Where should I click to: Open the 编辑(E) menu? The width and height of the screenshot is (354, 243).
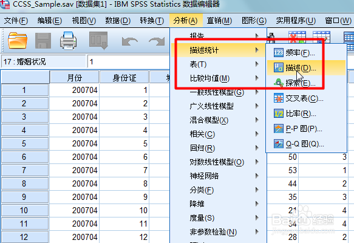pyautogui.click(x=50, y=21)
